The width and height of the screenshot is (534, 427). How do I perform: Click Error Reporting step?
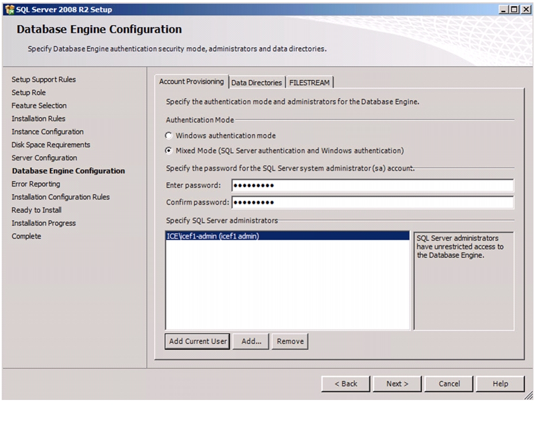click(x=36, y=184)
